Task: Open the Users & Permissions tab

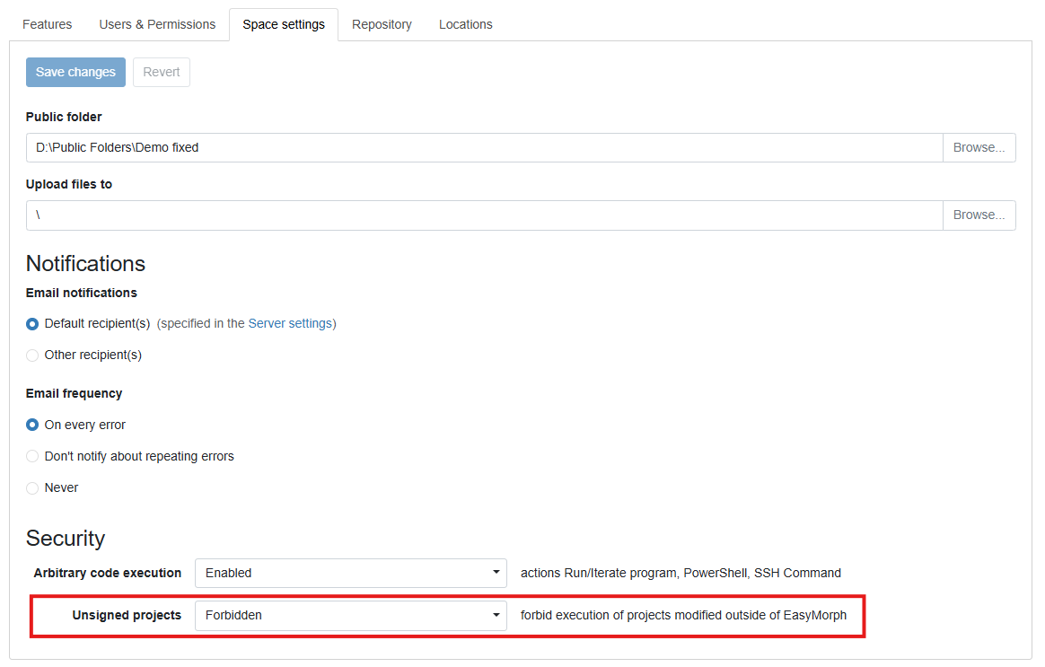Action: [157, 24]
